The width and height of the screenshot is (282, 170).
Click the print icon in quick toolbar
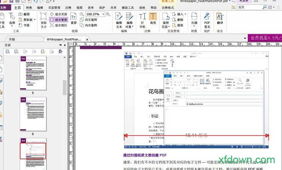17,1
